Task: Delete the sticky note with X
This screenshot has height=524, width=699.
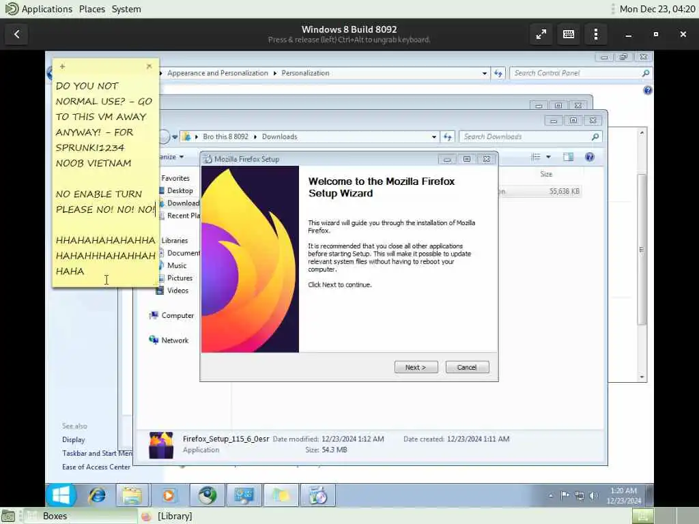Action: pos(149,66)
